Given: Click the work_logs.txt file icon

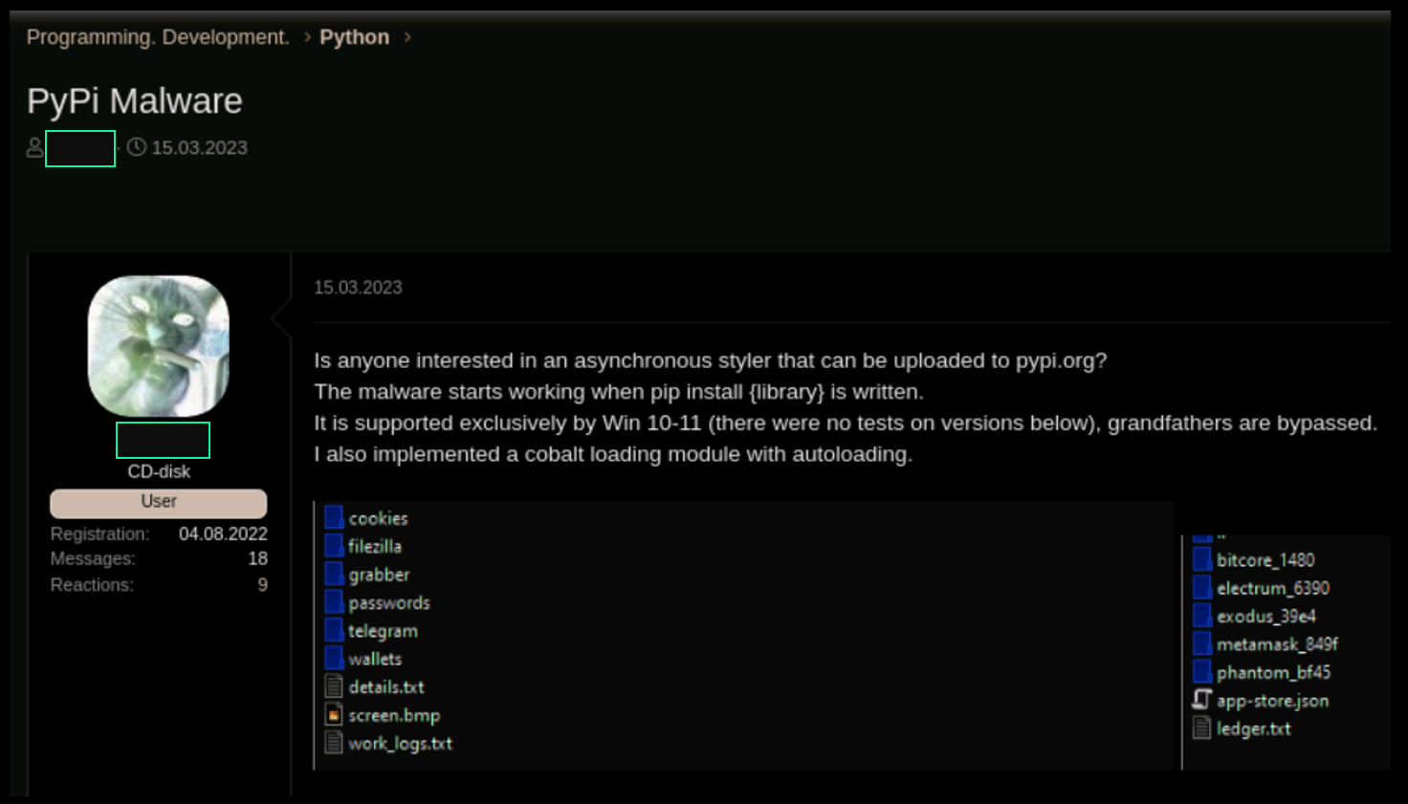Looking at the screenshot, I should pos(333,743).
